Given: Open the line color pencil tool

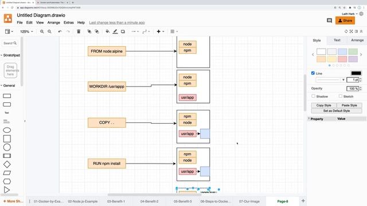Looking at the screenshot, I should coord(115,31).
